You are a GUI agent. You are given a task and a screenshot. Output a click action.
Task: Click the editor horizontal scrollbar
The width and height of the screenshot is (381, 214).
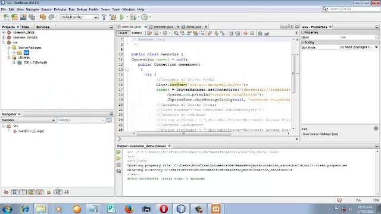[x=184, y=133]
